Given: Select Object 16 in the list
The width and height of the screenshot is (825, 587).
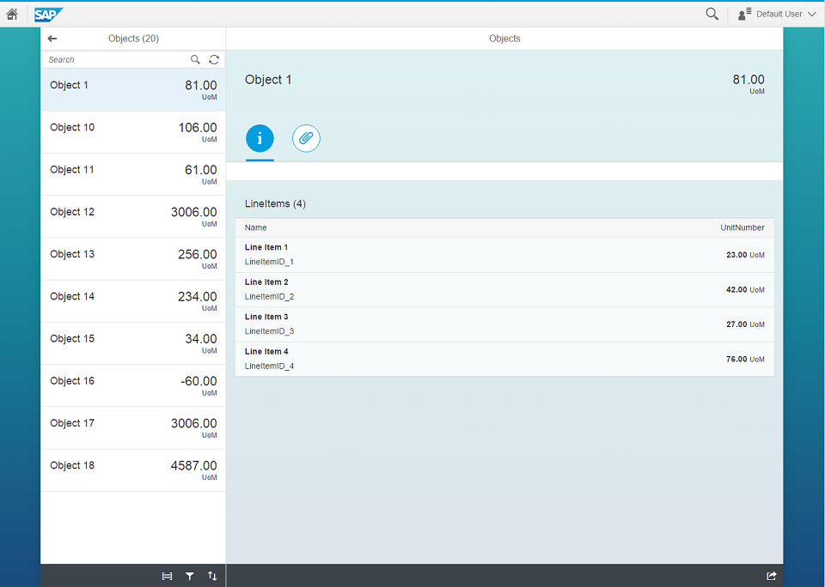Looking at the screenshot, I should point(133,385).
